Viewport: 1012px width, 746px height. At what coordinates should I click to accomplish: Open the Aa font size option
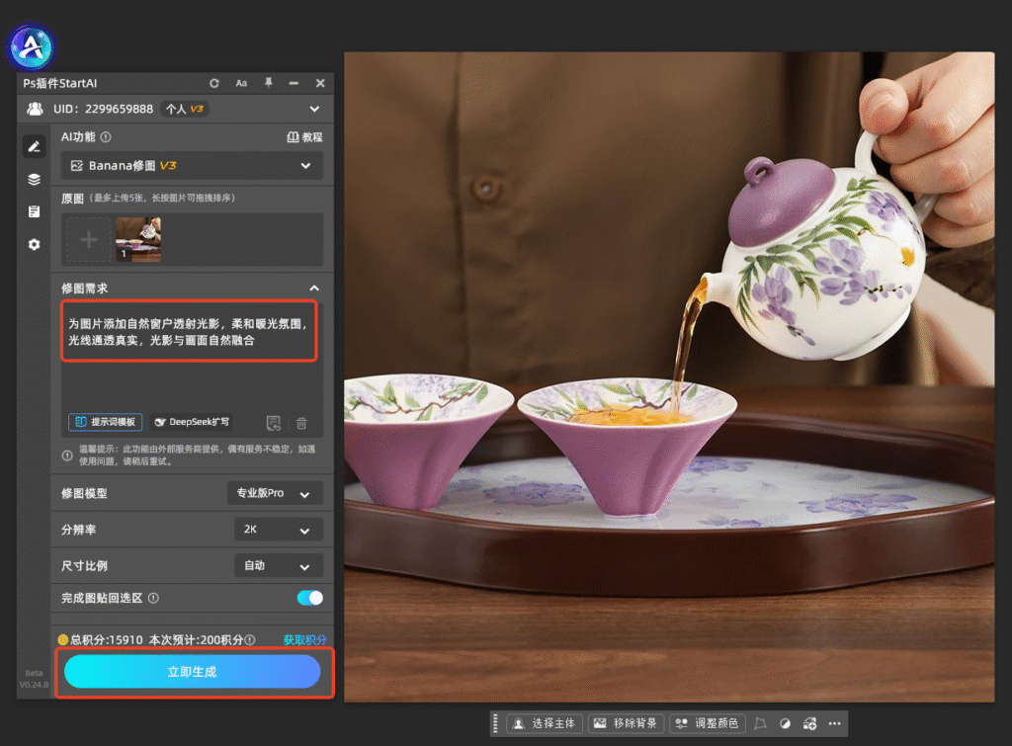[241, 83]
